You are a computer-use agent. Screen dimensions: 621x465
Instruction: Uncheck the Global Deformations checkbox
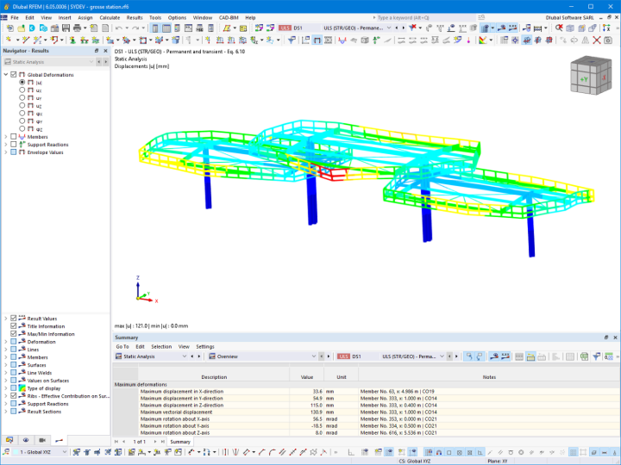(14, 74)
